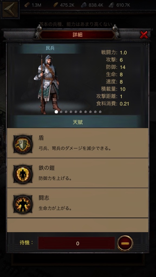Jump to second unit page dot

click(61, 112)
